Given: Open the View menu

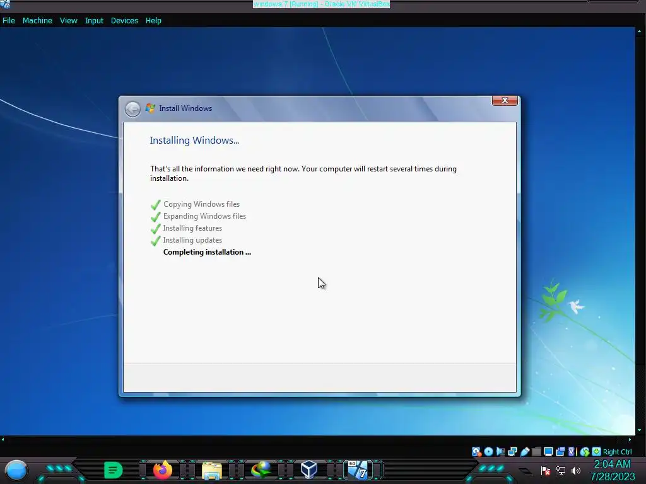Looking at the screenshot, I should click(68, 21).
